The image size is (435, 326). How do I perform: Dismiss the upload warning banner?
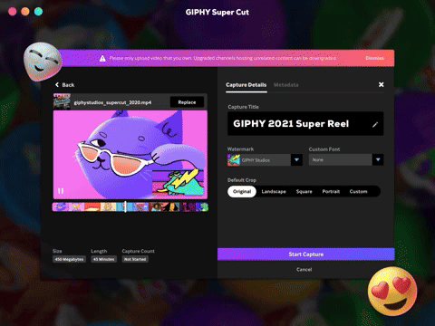tap(374, 58)
